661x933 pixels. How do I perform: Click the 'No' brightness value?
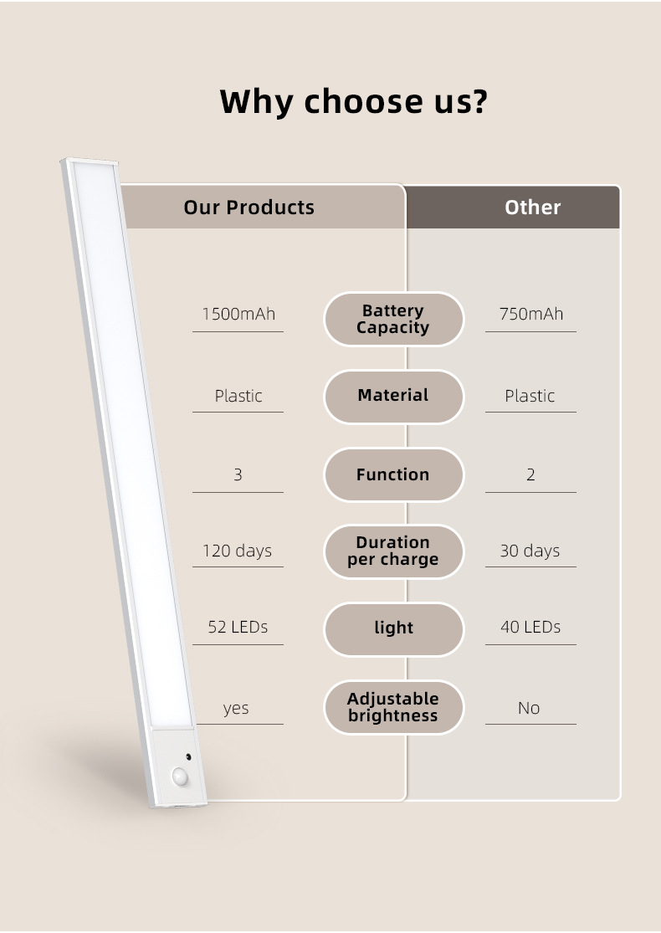(x=528, y=707)
